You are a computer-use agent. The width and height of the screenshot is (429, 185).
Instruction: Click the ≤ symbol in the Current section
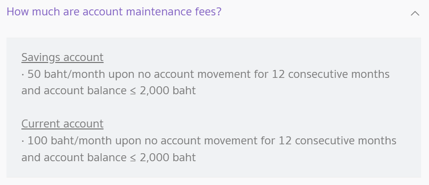coord(133,158)
